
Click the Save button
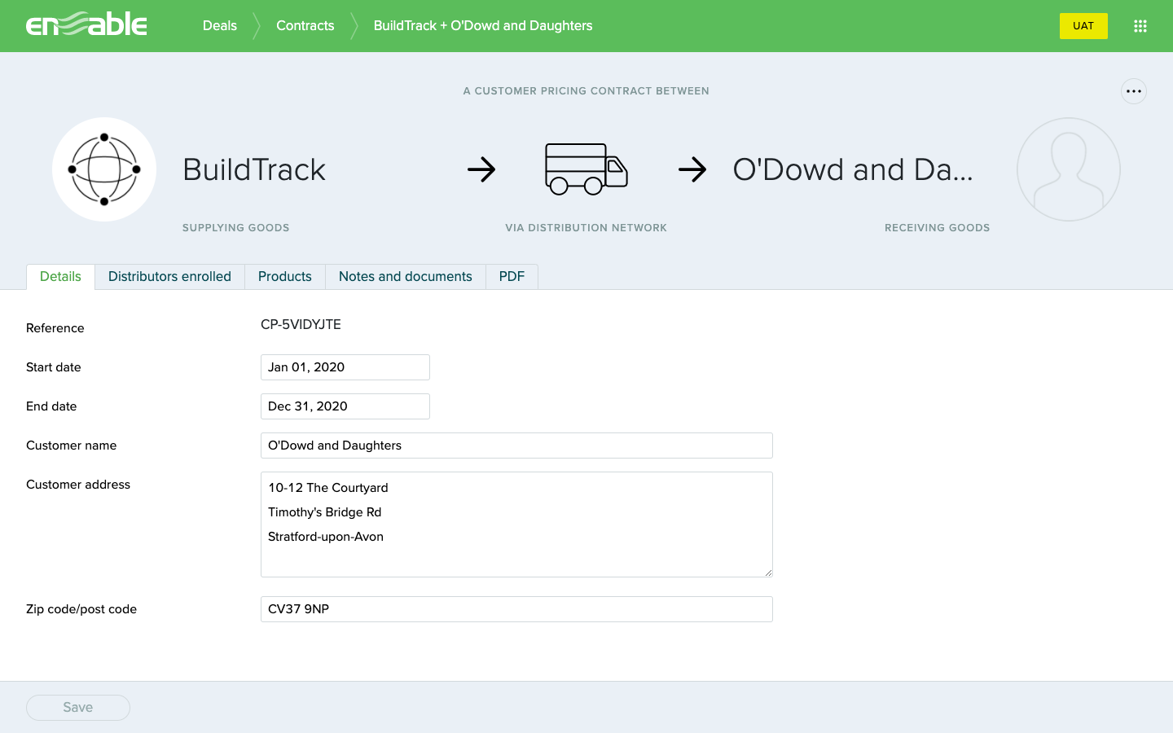click(78, 708)
